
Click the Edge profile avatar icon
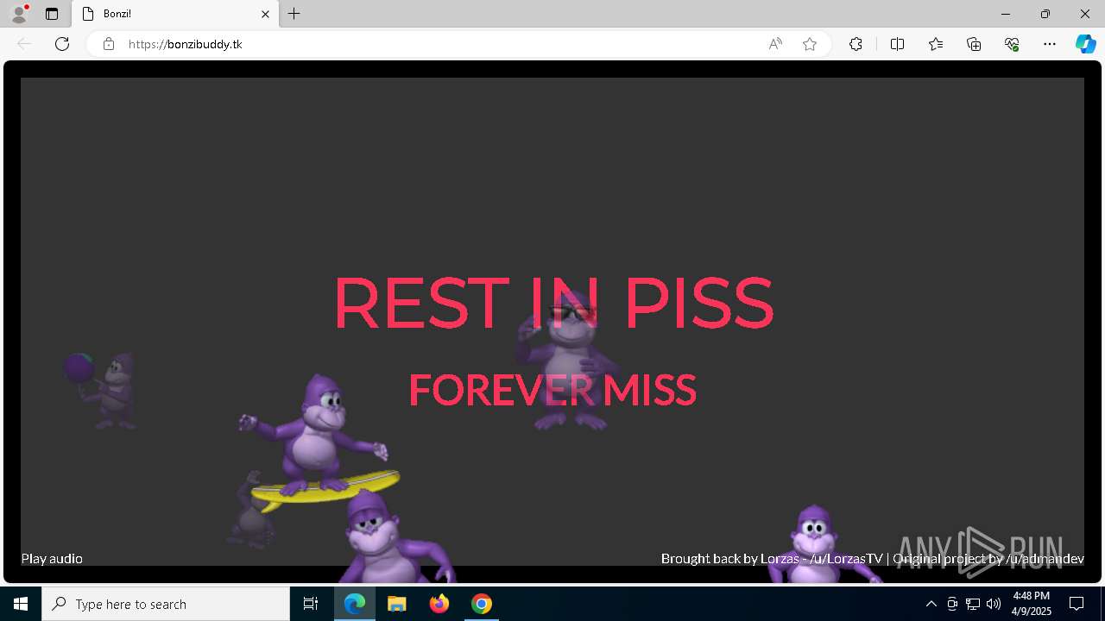(x=19, y=14)
